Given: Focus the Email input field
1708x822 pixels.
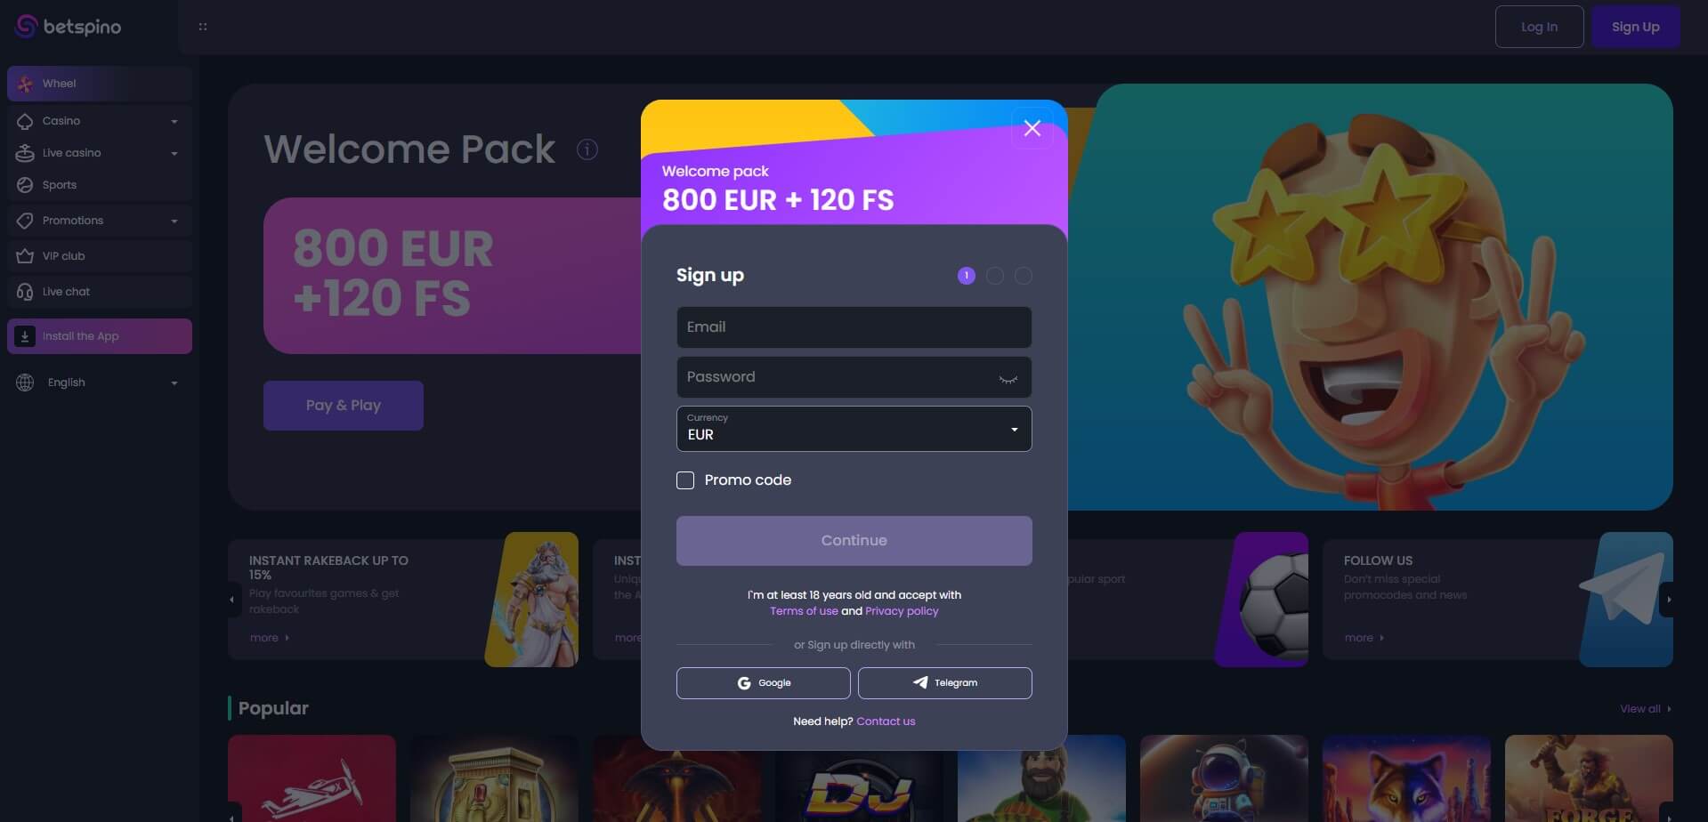Looking at the screenshot, I should pyautogui.click(x=854, y=327).
